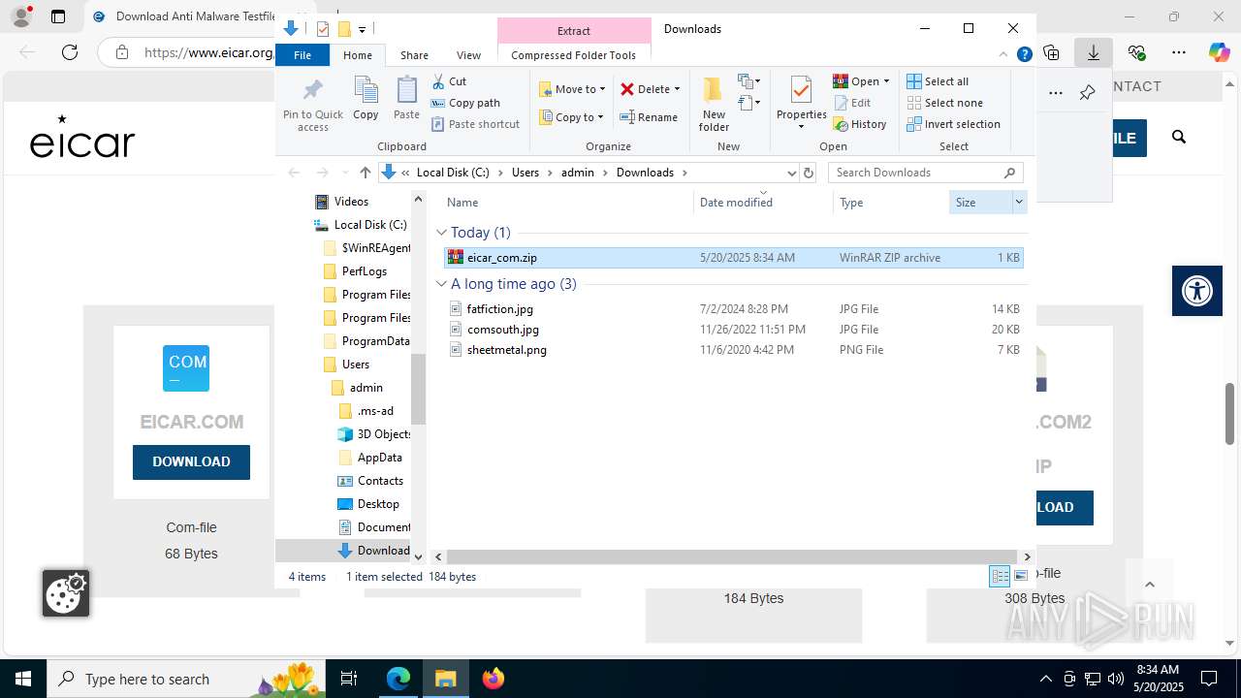Select the eicar_com.zip file
Screen dimensions: 1241x698
coord(733,258)
